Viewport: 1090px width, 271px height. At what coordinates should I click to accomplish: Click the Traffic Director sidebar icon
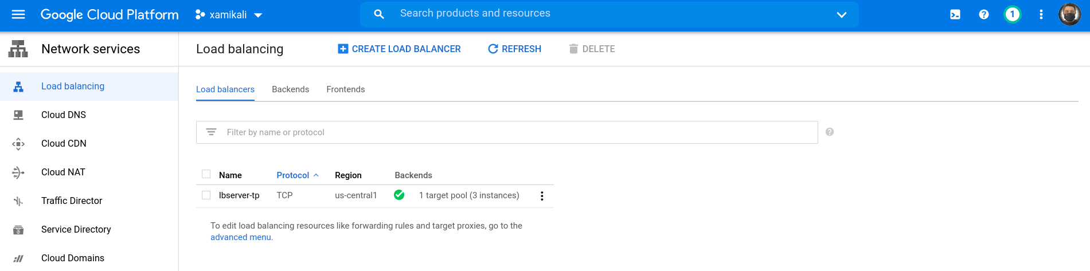(18, 201)
